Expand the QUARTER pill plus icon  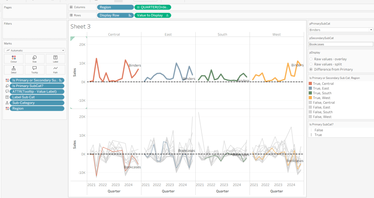coord(138,7)
